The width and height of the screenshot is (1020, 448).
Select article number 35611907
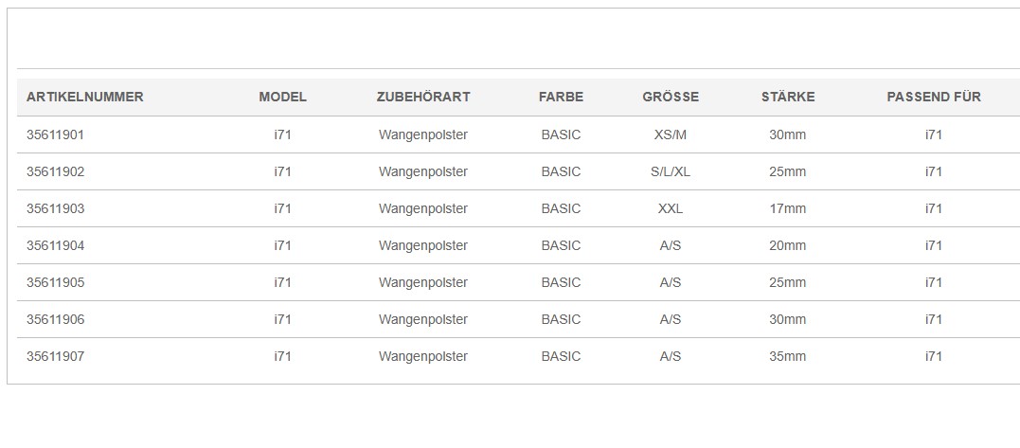click(x=55, y=356)
